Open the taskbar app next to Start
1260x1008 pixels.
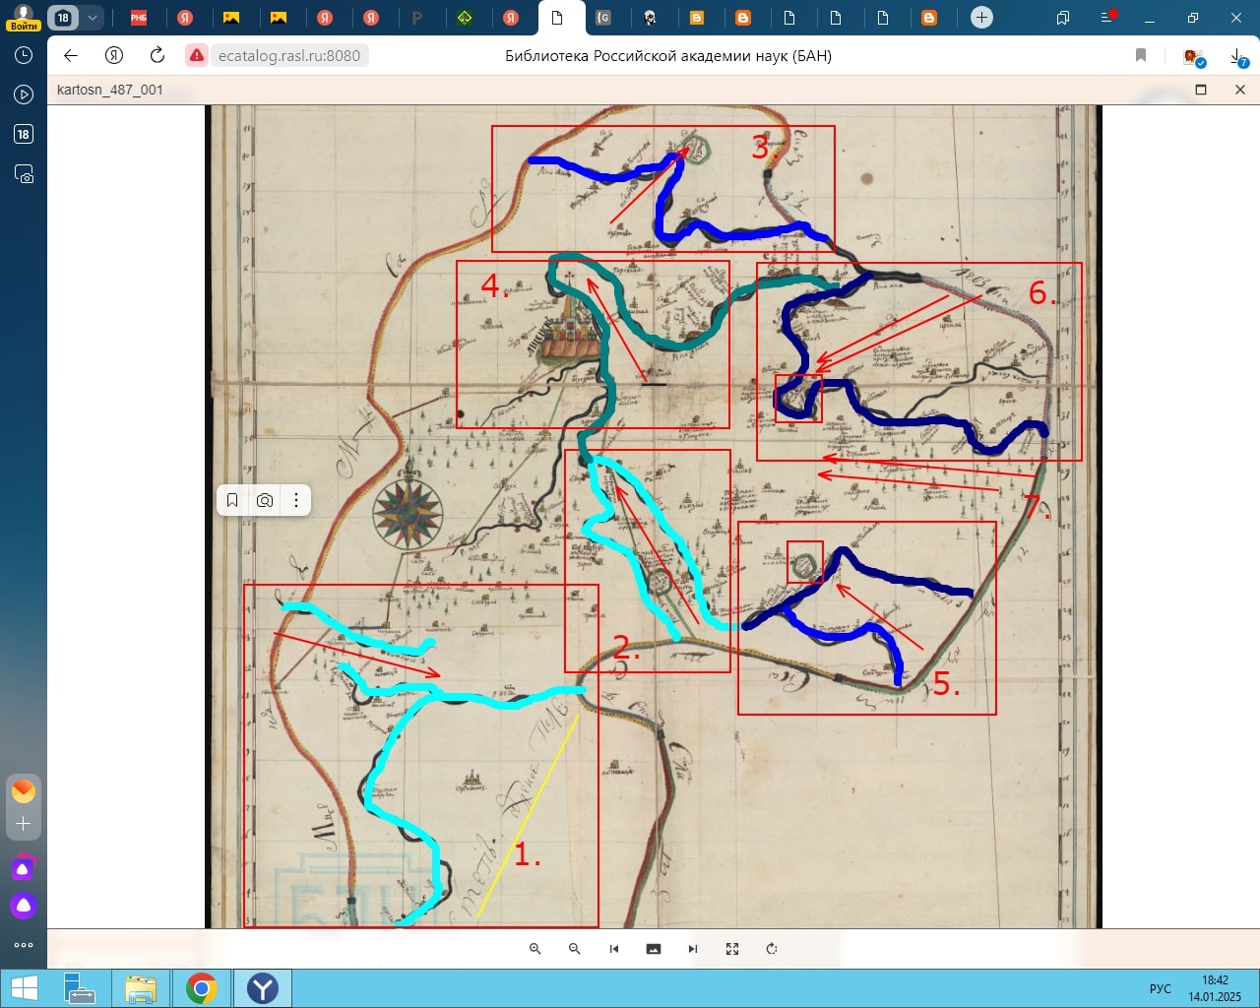pyautogui.click(x=79, y=988)
